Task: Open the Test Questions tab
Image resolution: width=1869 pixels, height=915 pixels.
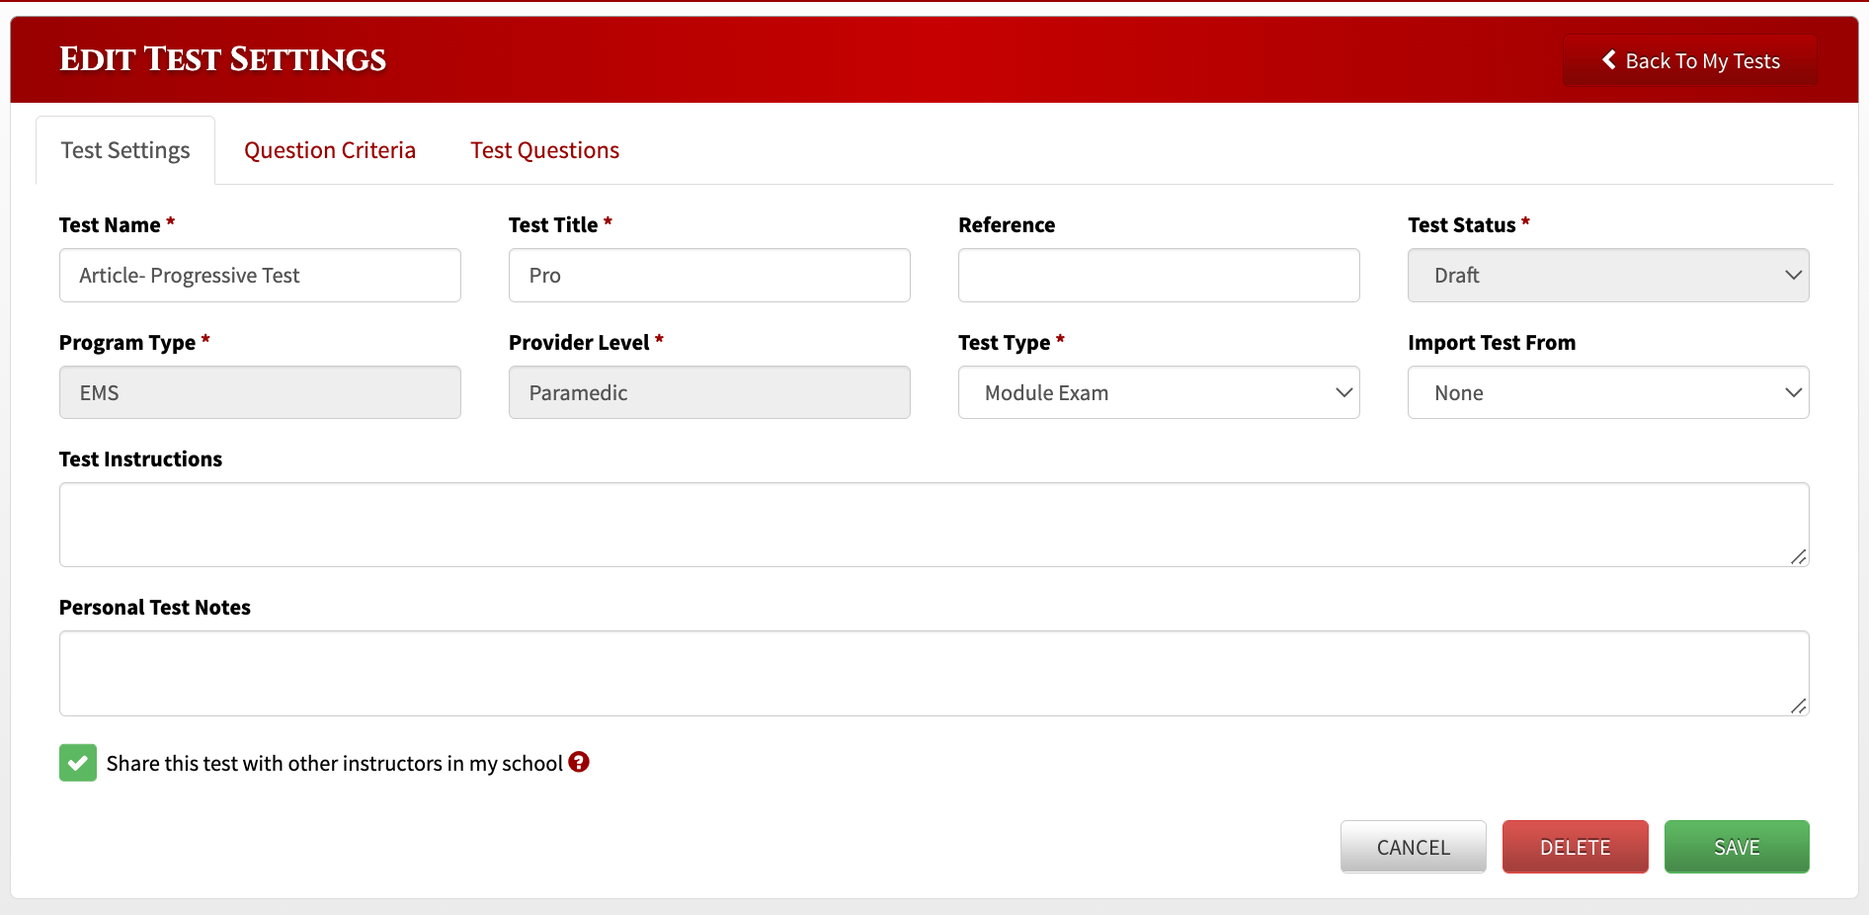Action: 544,150
